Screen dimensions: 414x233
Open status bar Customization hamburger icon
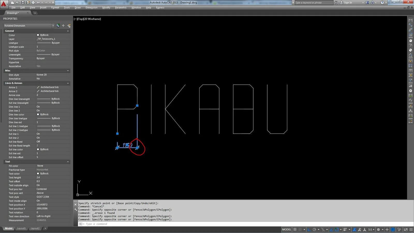pos(411,229)
